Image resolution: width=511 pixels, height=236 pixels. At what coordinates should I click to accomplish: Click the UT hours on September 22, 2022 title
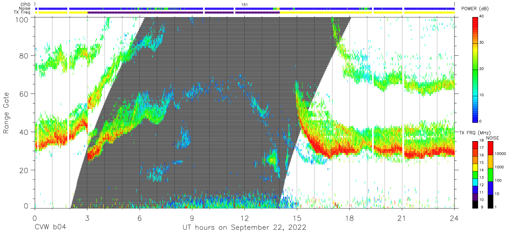[244, 228]
